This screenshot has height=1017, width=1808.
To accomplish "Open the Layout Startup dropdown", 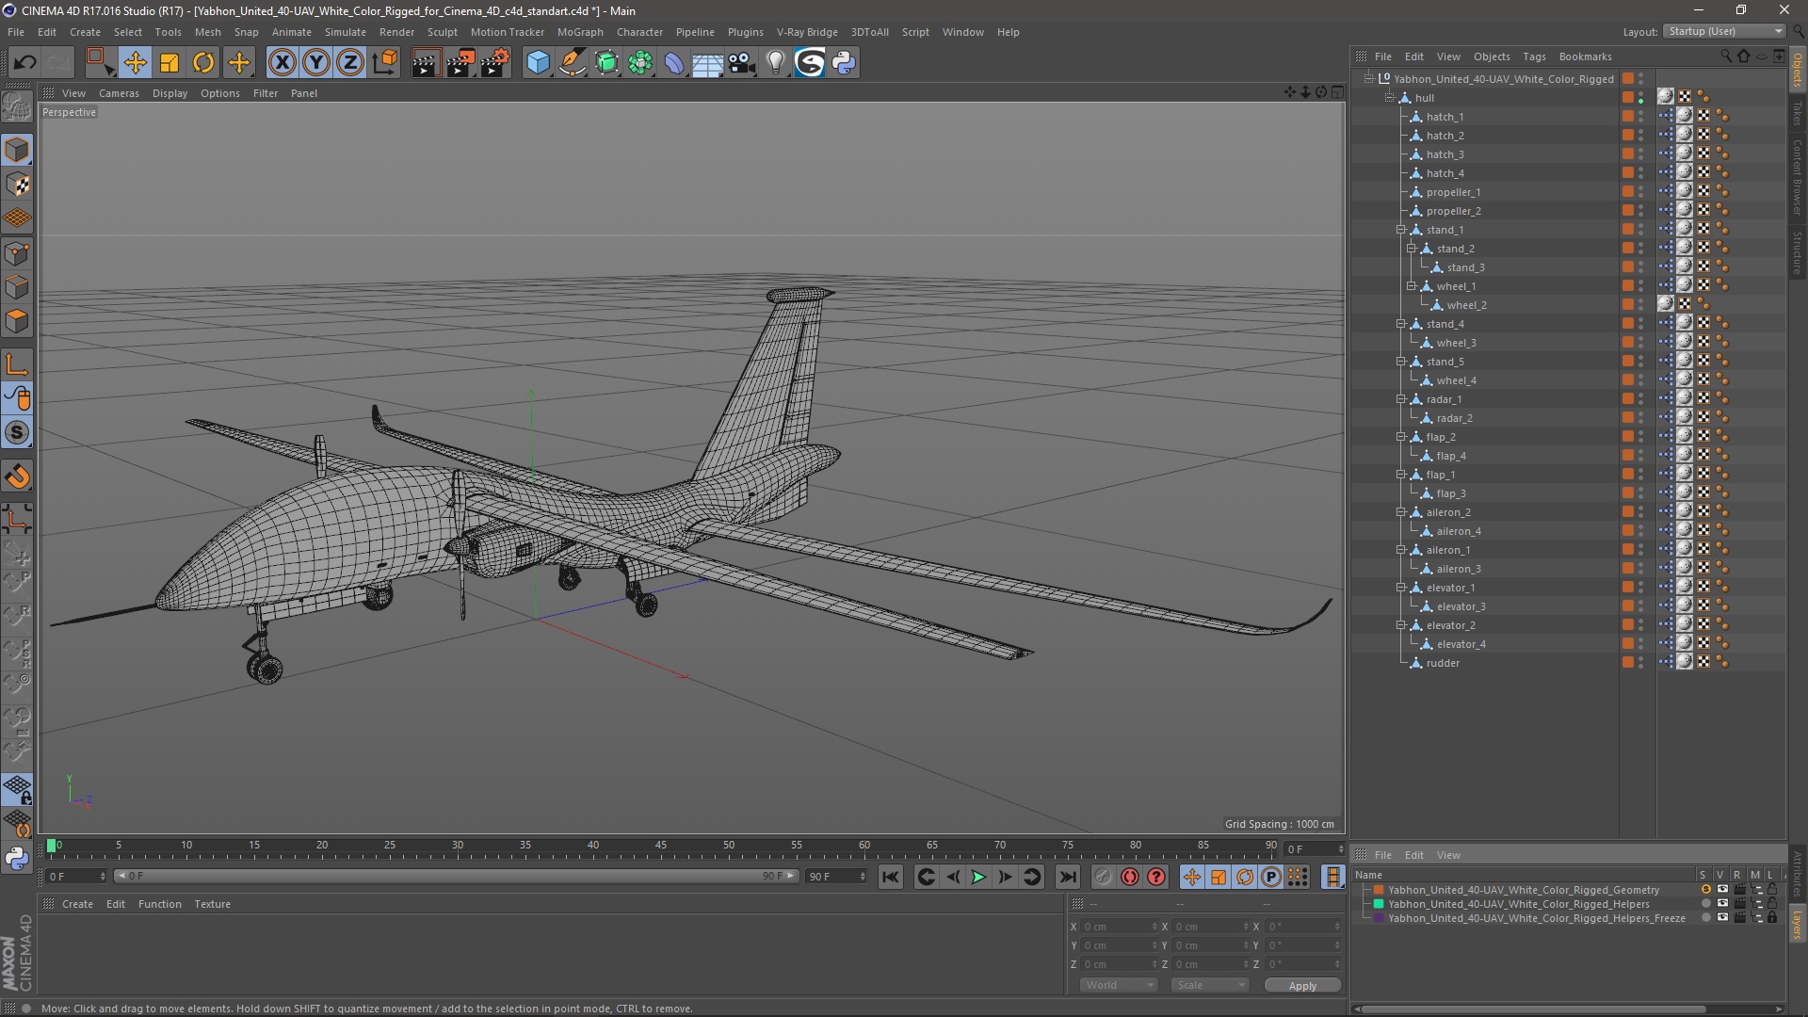I will 1723,31.
